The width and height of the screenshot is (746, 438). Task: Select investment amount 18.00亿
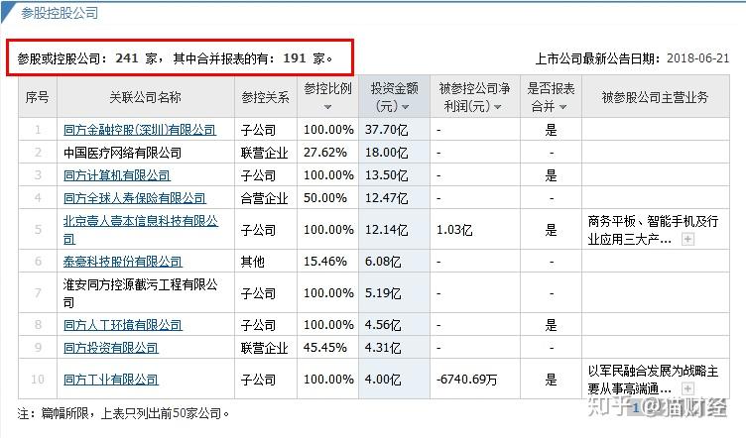click(x=386, y=153)
